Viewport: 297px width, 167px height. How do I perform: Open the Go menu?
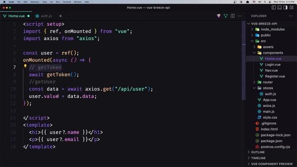(x=52, y=2)
